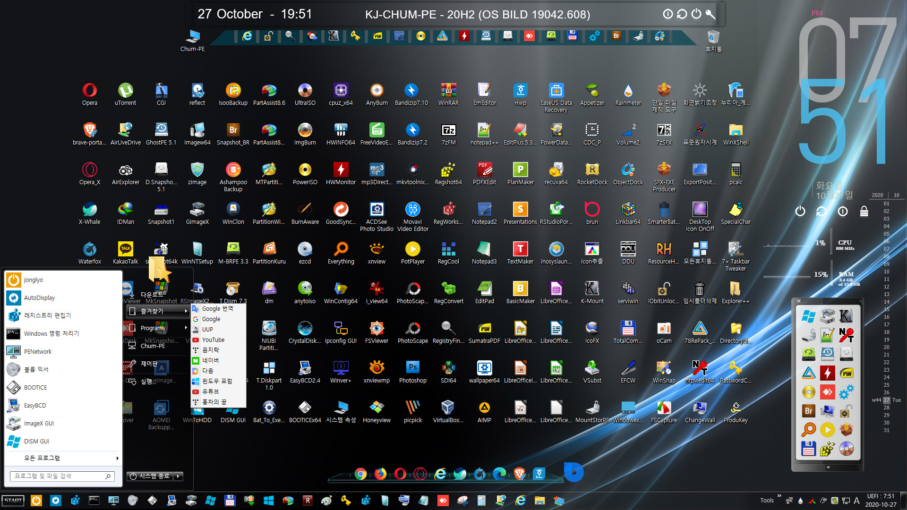Launch SumatraPDF desktop shortcut
Image resolution: width=907 pixels, height=510 pixels.
tap(484, 332)
